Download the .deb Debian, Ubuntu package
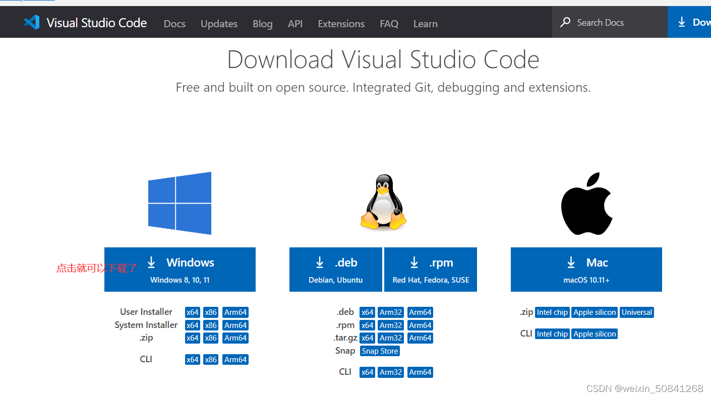711x398 pixels. coord(336,270)
